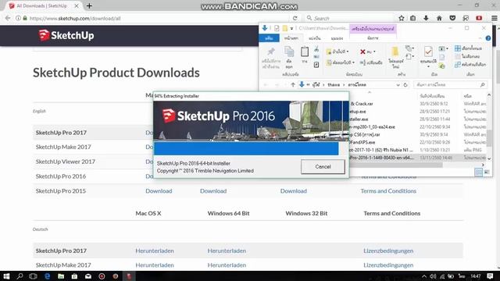Image resolution: width=500 pixels, height=281 pixels.
Task: Select the 'CS6 [ถาวร].rar' file row
Action: (417, 134)
